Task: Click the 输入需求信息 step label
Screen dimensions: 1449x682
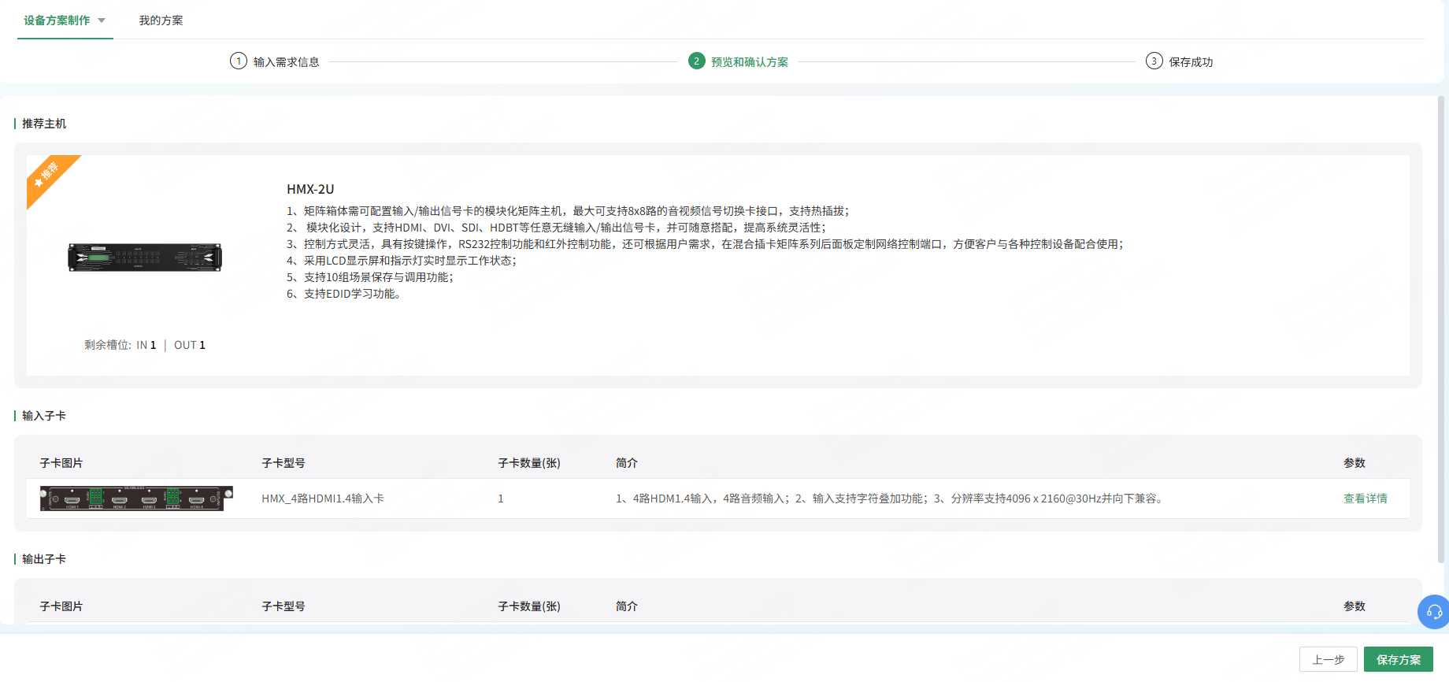Action: click(x=286, y=62)
